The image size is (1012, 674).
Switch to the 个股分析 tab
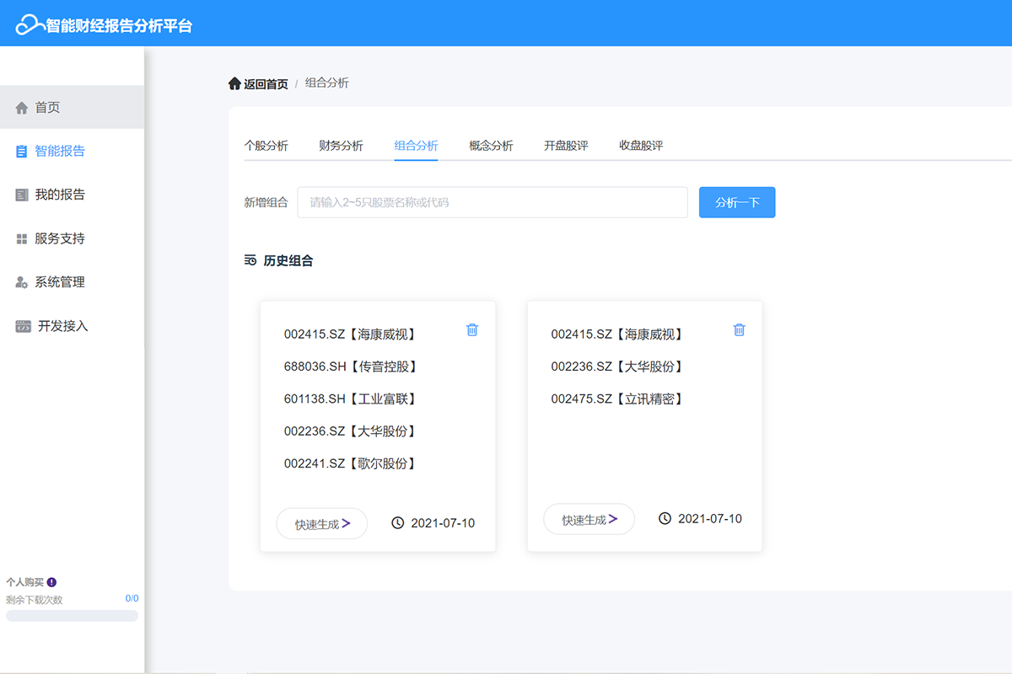click(x=266, y=146)
